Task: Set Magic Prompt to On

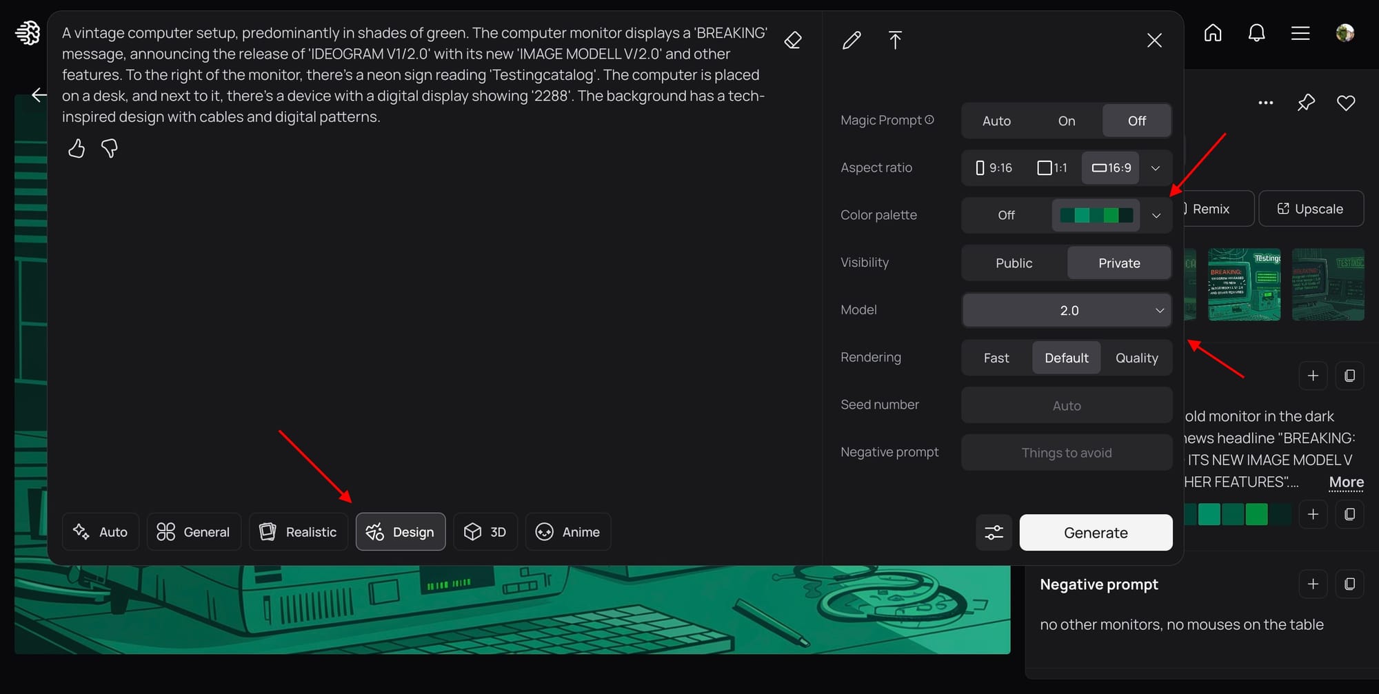Action: click(x=1066, y=121)
